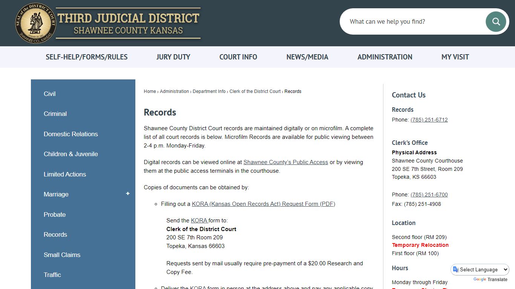Viewport: 515px width, 289px height.
Task: Open the Select Language dropdown
Action: [480, 269]
